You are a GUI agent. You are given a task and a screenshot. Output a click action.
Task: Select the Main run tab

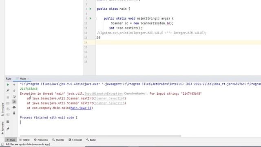point(23,79)
